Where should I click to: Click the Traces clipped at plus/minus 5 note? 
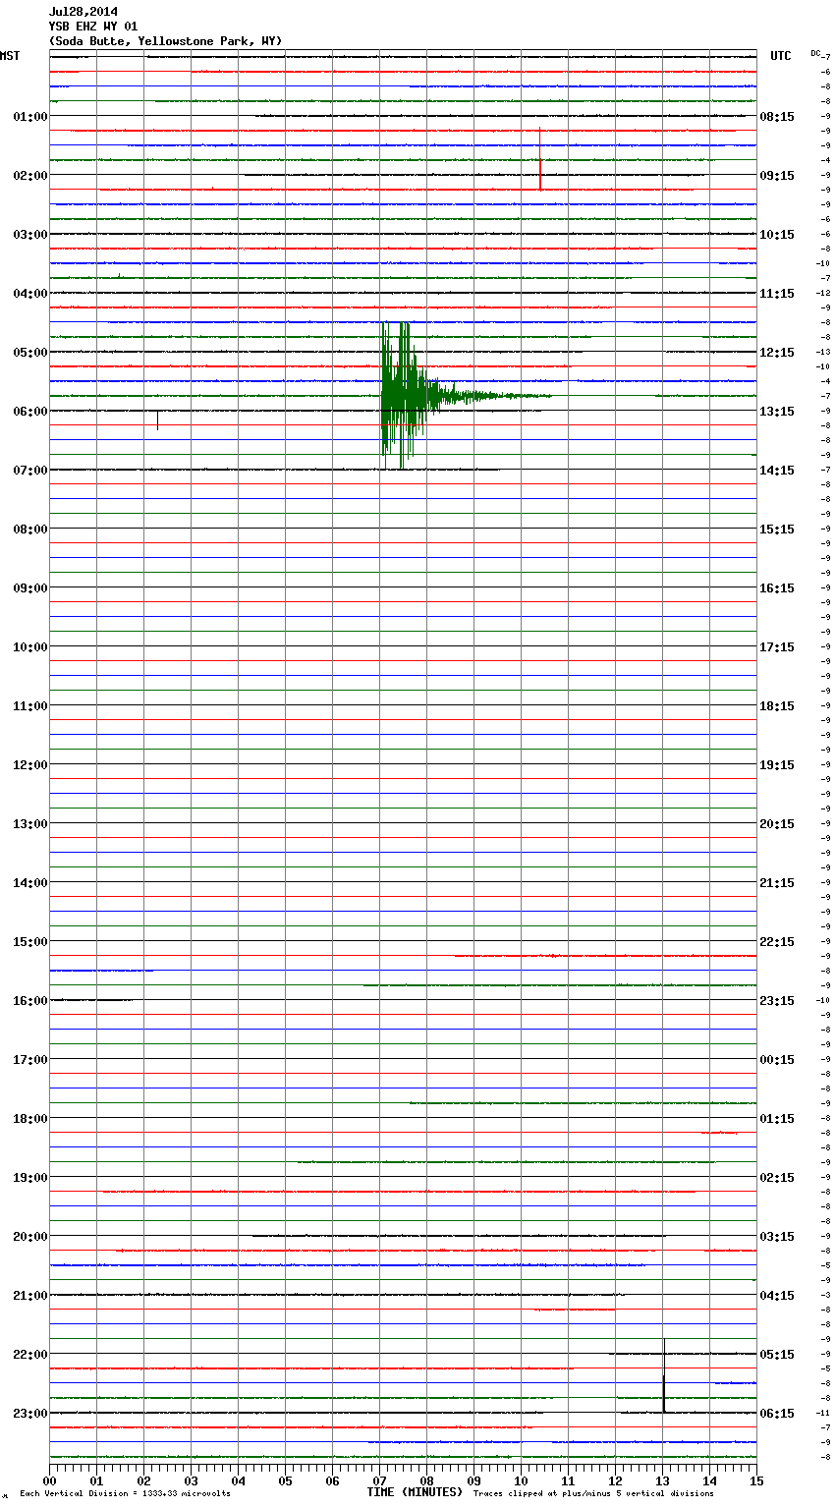click(593, 1494)
